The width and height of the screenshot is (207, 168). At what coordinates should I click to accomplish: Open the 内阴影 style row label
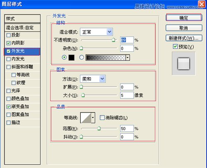[18, 43]
